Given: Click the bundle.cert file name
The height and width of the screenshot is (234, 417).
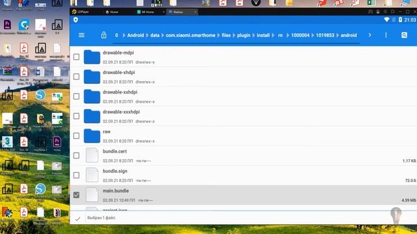Looking at the screenshot, I should pos(115,151).
